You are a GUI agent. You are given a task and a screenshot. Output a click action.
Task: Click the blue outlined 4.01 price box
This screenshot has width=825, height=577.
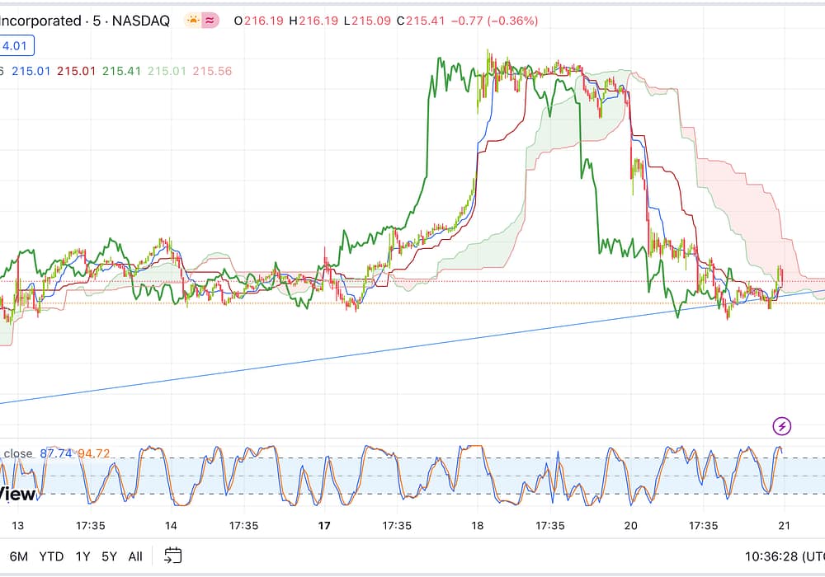click(x=16, y=46)
